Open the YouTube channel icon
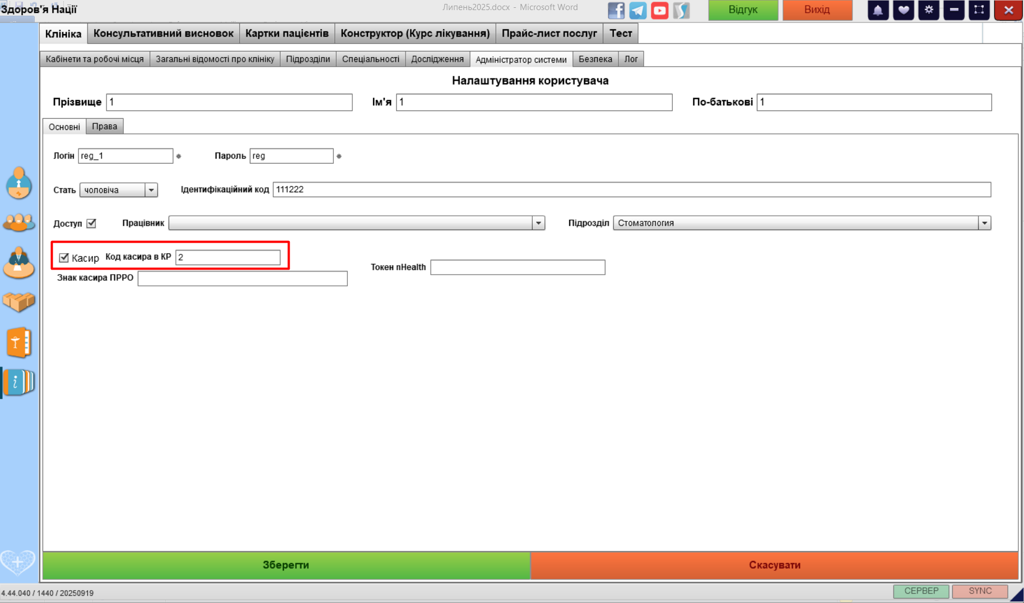1024x603 pixels. pos(659,10)
